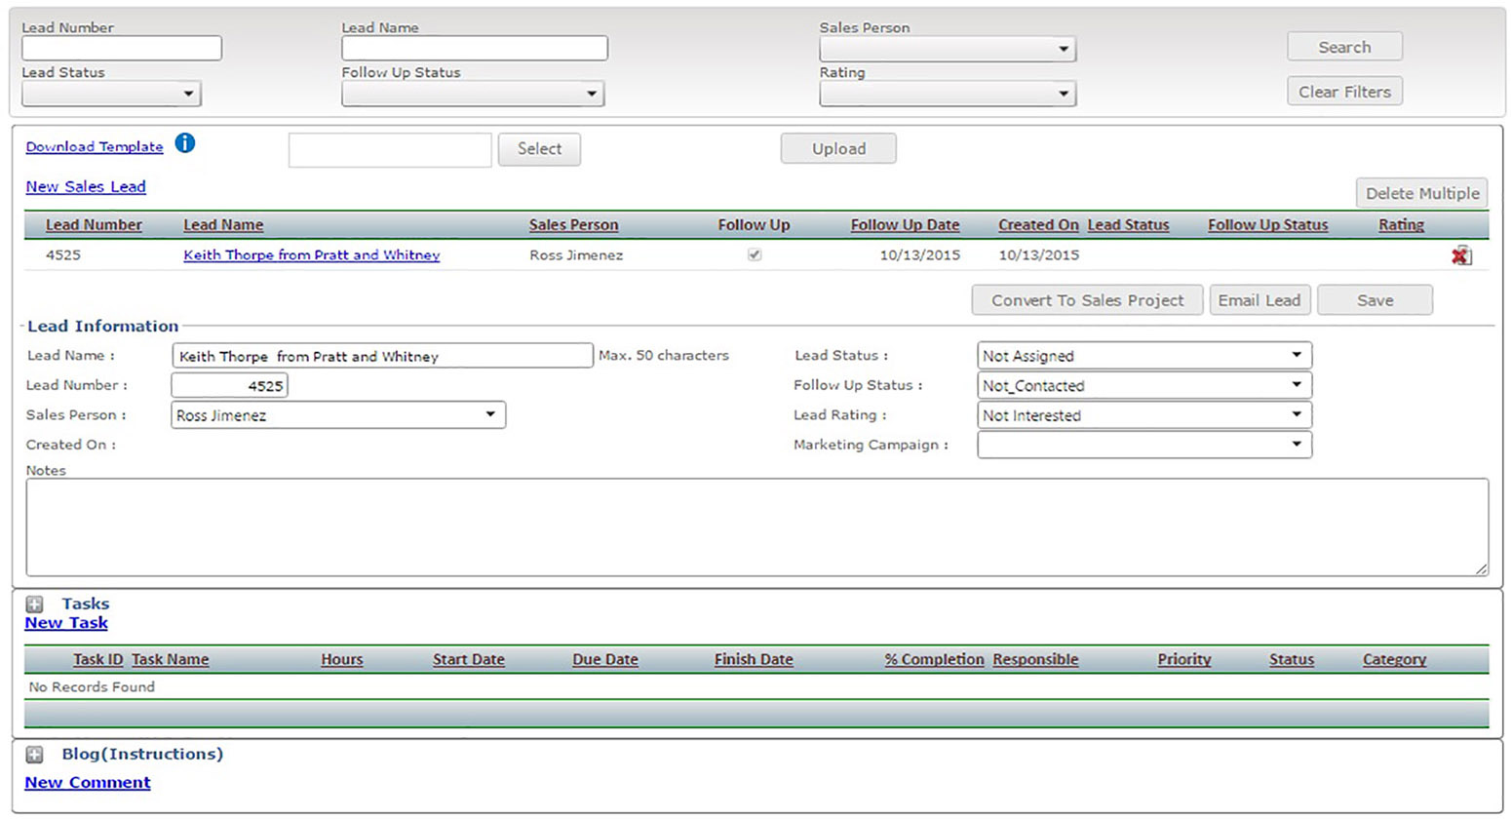Sort leads by Follow Up Date column
The height and width of the screenshot is (819, 1511).
click(904, 225)
